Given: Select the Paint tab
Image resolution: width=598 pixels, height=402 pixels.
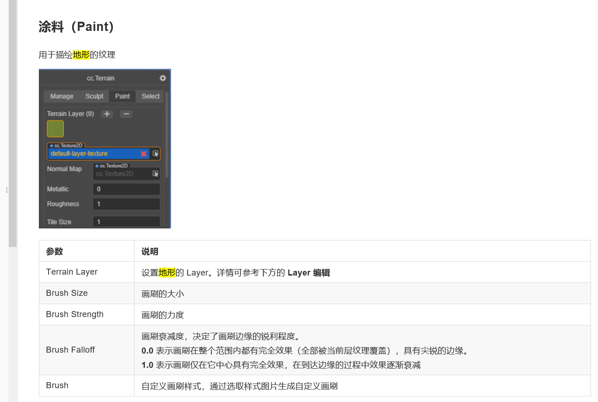Looking at the screenshot, I should point(123,96).
